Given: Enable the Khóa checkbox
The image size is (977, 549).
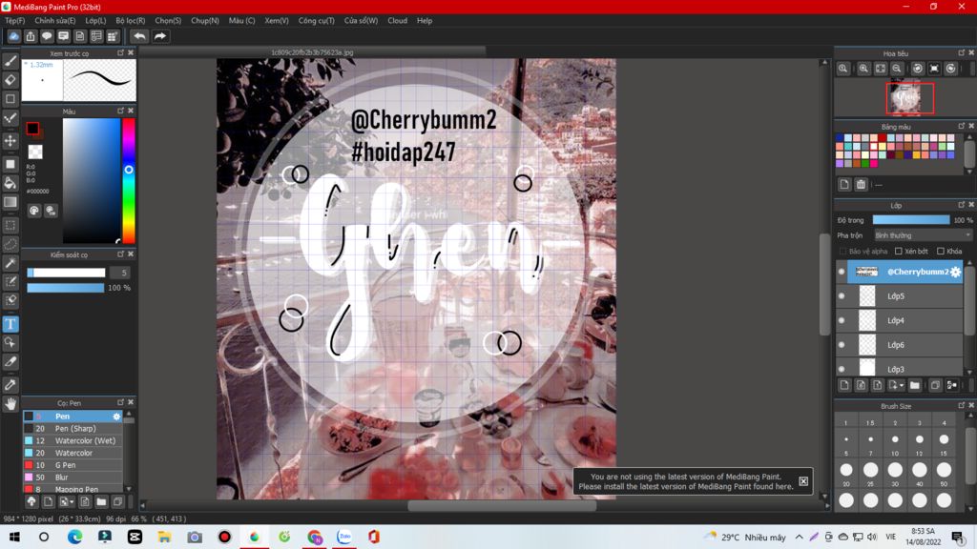Looking at the screenshot, I should coord(941,251).
